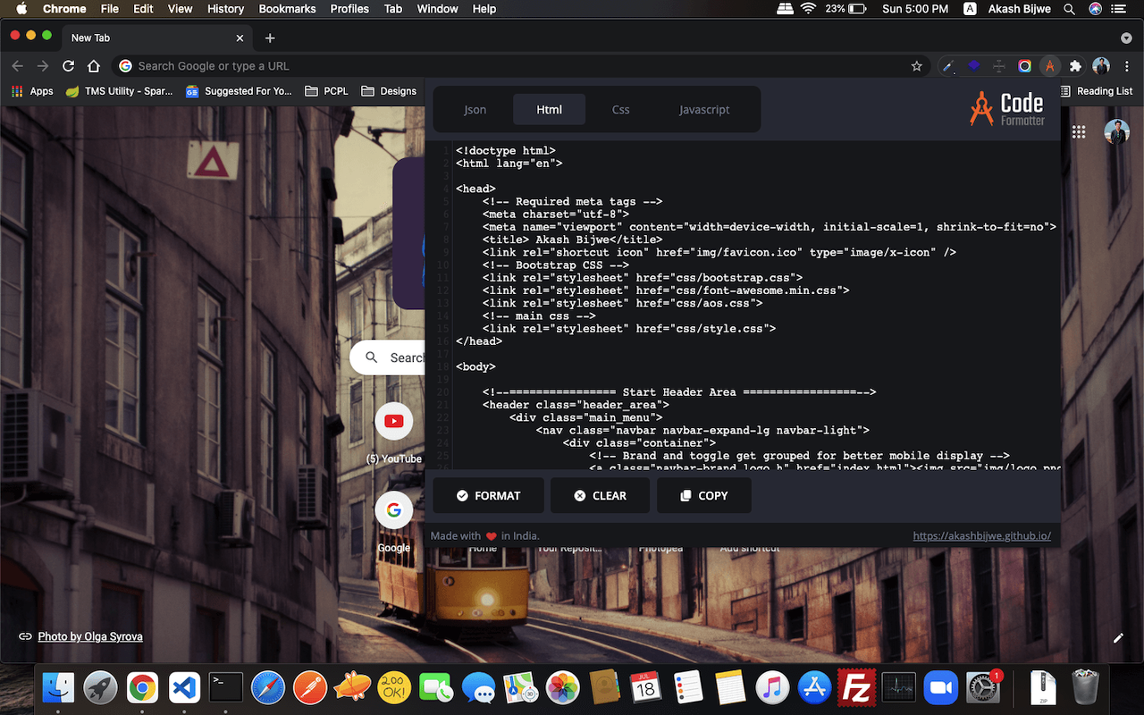Click the blue layered cube extension icon
The width and height of the screenshot is (1144, 715).
(x=974, y=66)
